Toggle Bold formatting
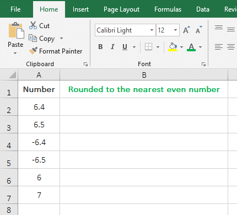This screenshot has width=237, height=215. (100, 47)
